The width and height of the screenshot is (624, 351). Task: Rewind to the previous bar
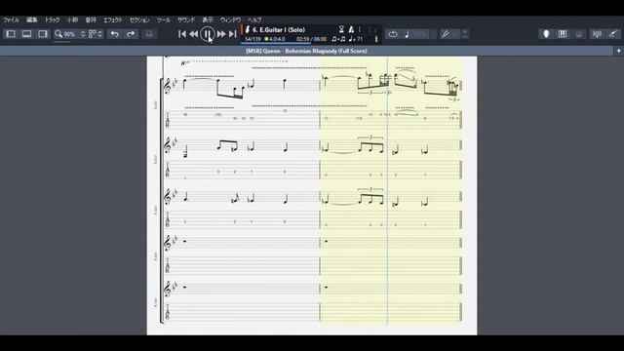[194, 34]
